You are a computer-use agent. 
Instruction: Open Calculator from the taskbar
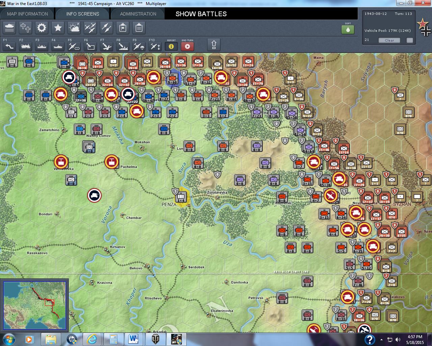(113, 339)
